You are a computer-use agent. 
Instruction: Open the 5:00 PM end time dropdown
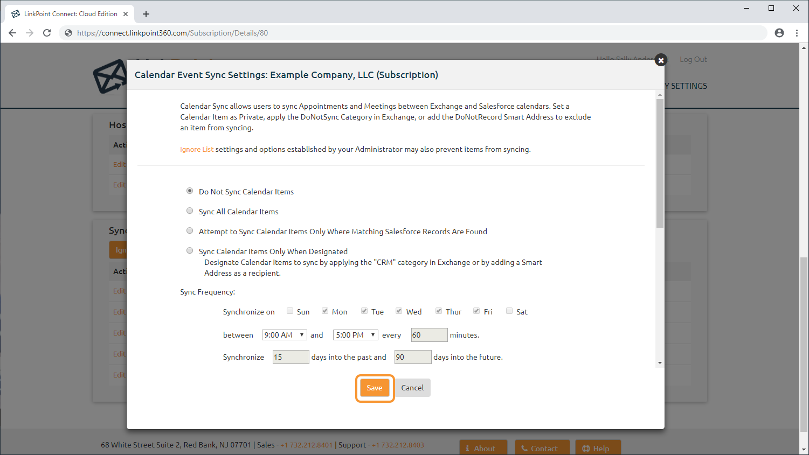pyautogui.click(x=356, y=335)
